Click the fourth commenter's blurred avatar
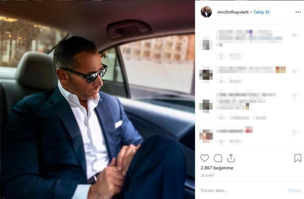304x199 pixels. (x=206, y=135)
